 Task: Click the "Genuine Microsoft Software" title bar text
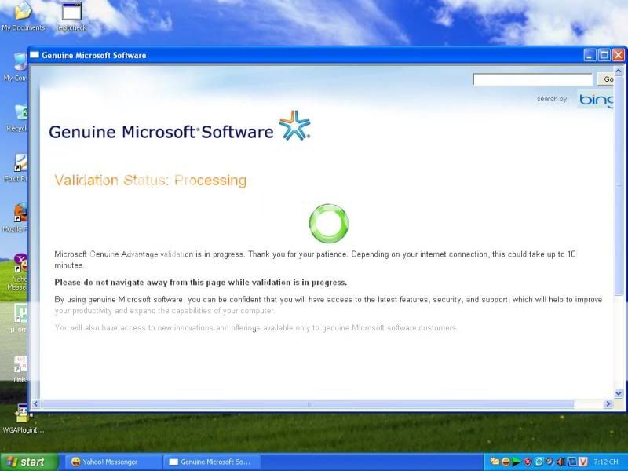(x=93, y=55)
